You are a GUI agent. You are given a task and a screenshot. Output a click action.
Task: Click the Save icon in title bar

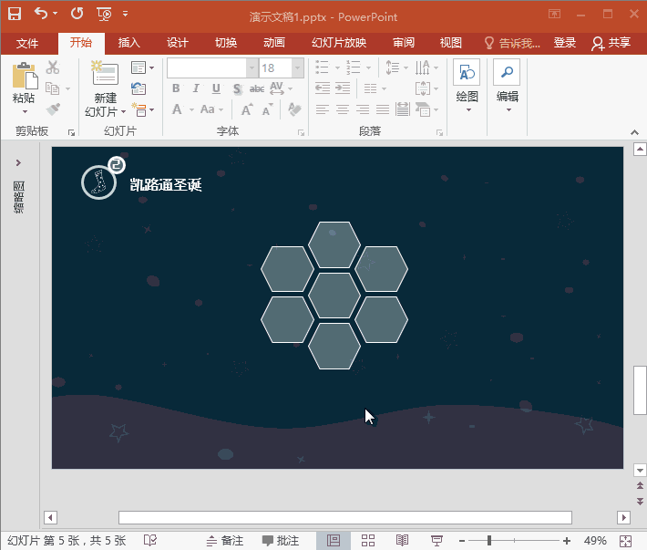click(15, 14)
